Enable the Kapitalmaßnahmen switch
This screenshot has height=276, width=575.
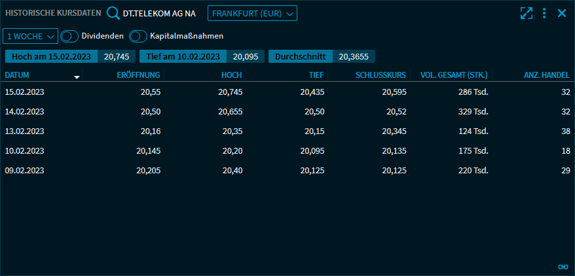pyautogui.click(x=138, y=35)
